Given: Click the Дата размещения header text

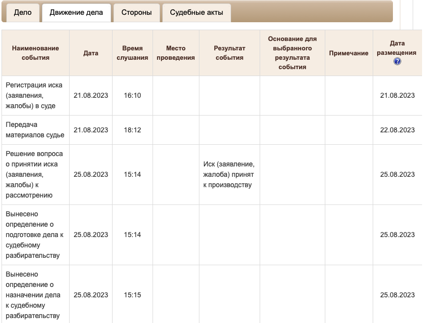Looking at the screenshot, I should pyautogui.click(x=397, y=48).
